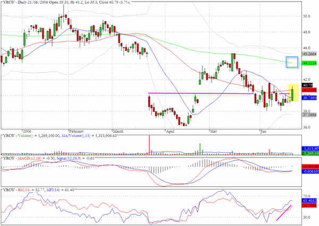The height and width of the screenshot is (226, 319).
Task: Select the 70.0 RSI axis label
Action: pos(307,196)
